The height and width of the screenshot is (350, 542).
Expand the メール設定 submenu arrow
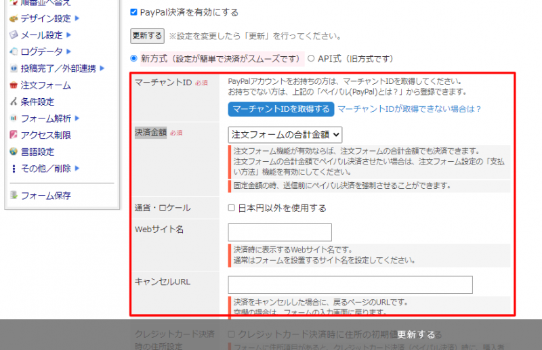click(68, 35)
